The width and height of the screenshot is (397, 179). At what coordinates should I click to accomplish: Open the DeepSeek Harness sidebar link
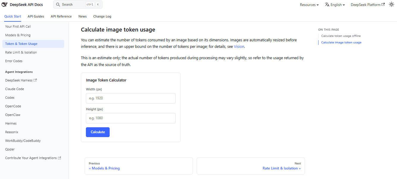[x=33, y=80]
